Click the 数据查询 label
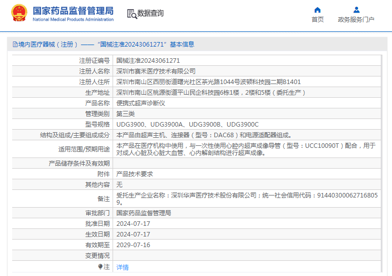 tap(150, 13)
